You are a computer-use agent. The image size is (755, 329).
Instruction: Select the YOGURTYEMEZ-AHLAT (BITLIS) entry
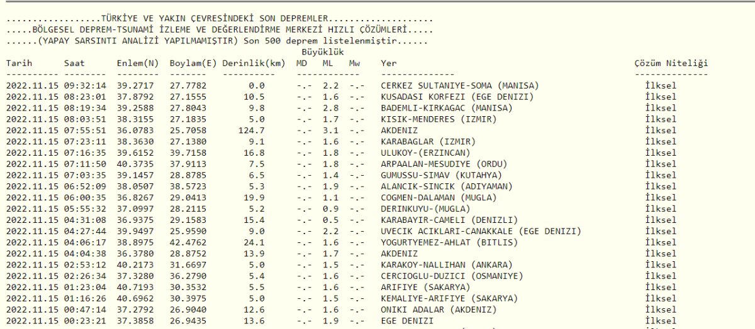[449, 242]
